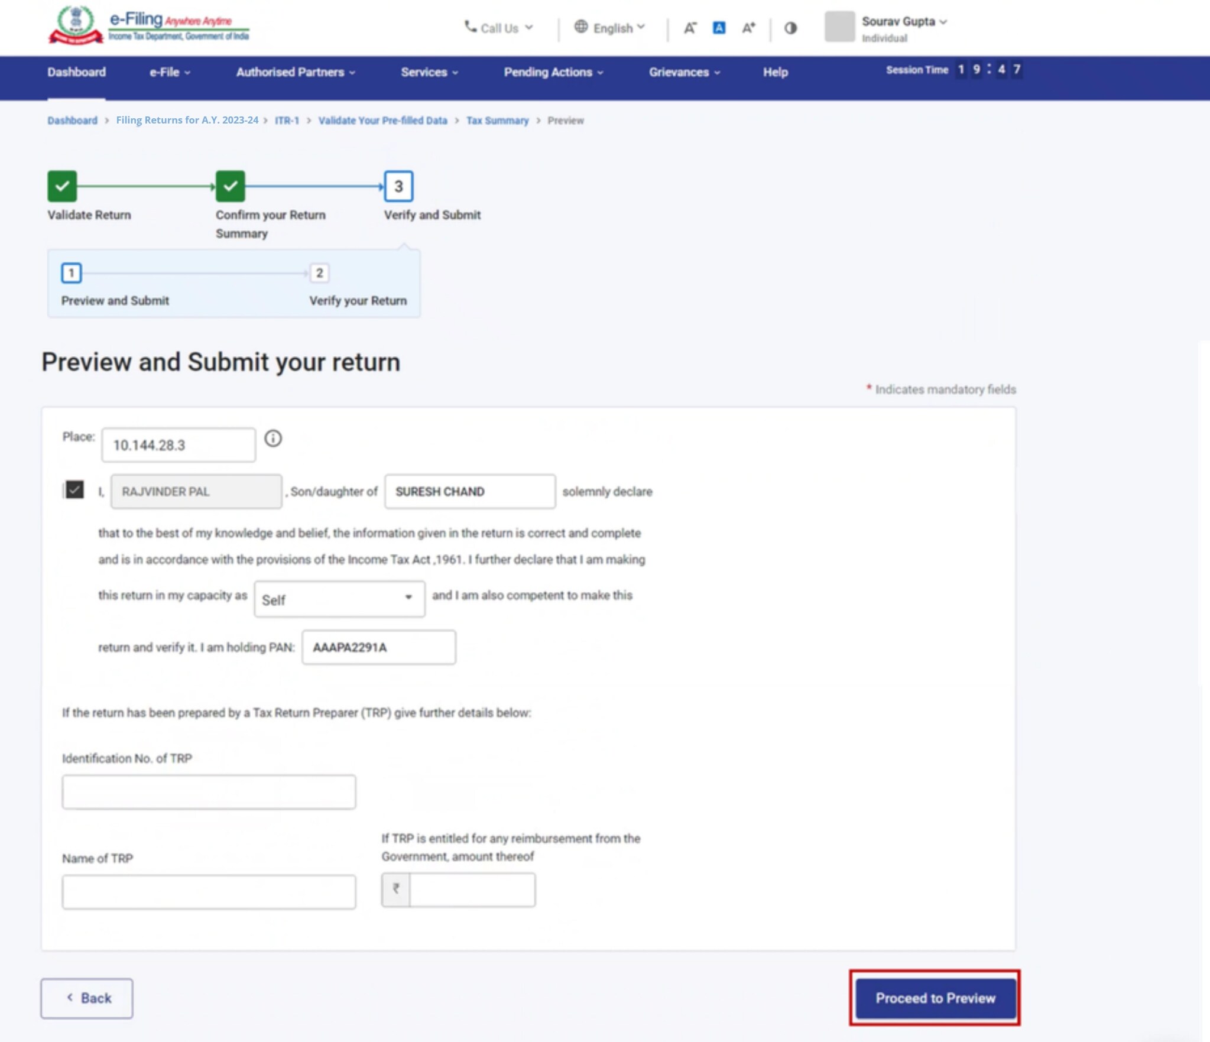Increase font size with A+ icon

pyautogui.click(x=748, y=28)
